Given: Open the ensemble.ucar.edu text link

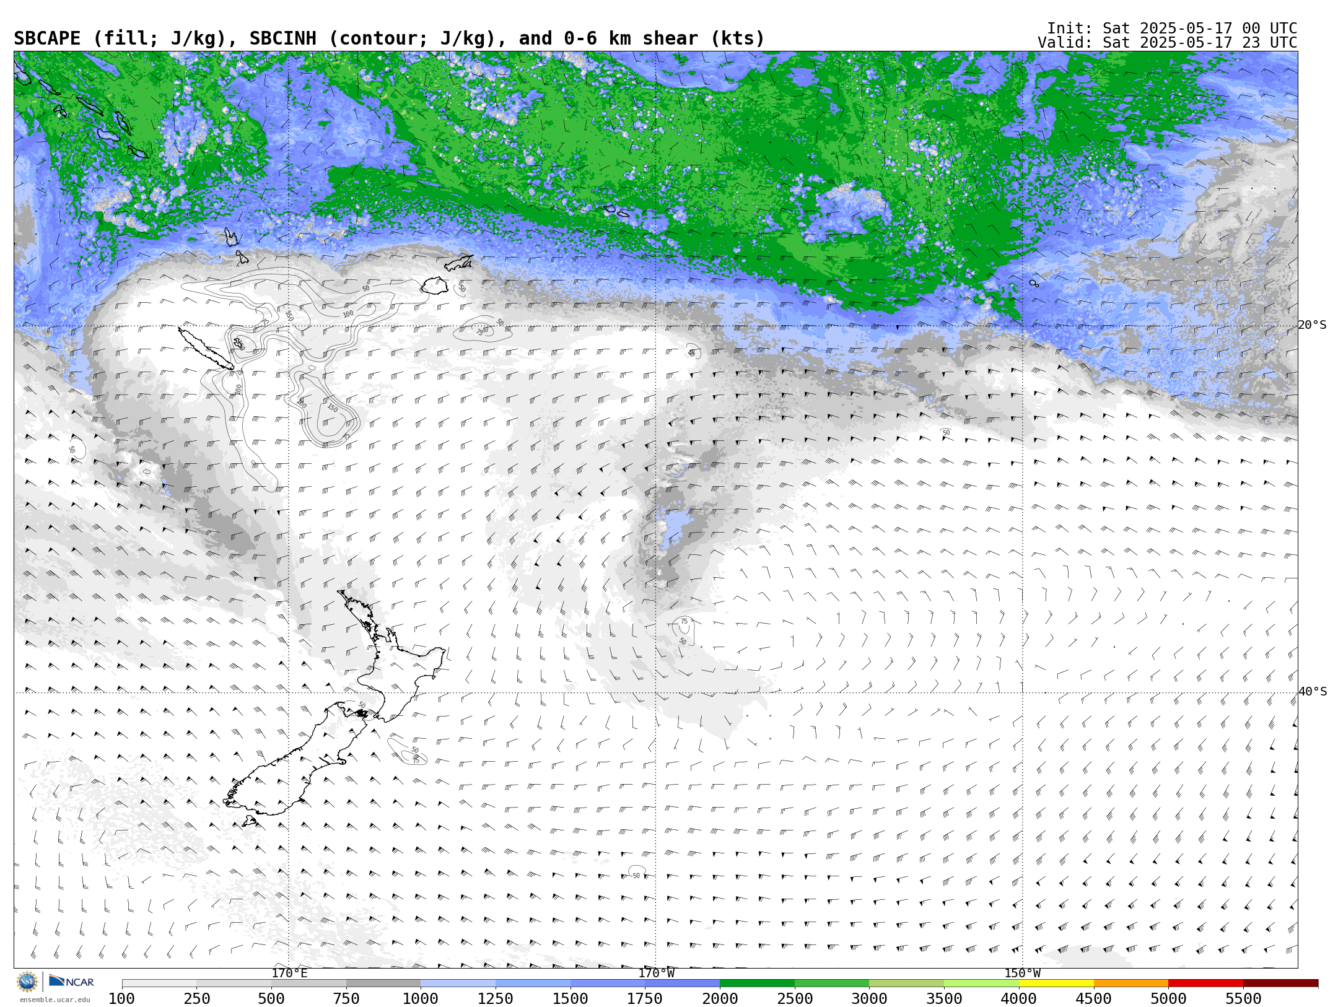Looking at the screenshot, I should tap(55, 1000).
